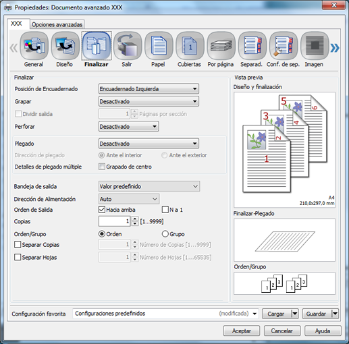Viewport: 349px width, 344px height.
Task: Show more categories with right chevron arrow
Action: pos(335,48)
